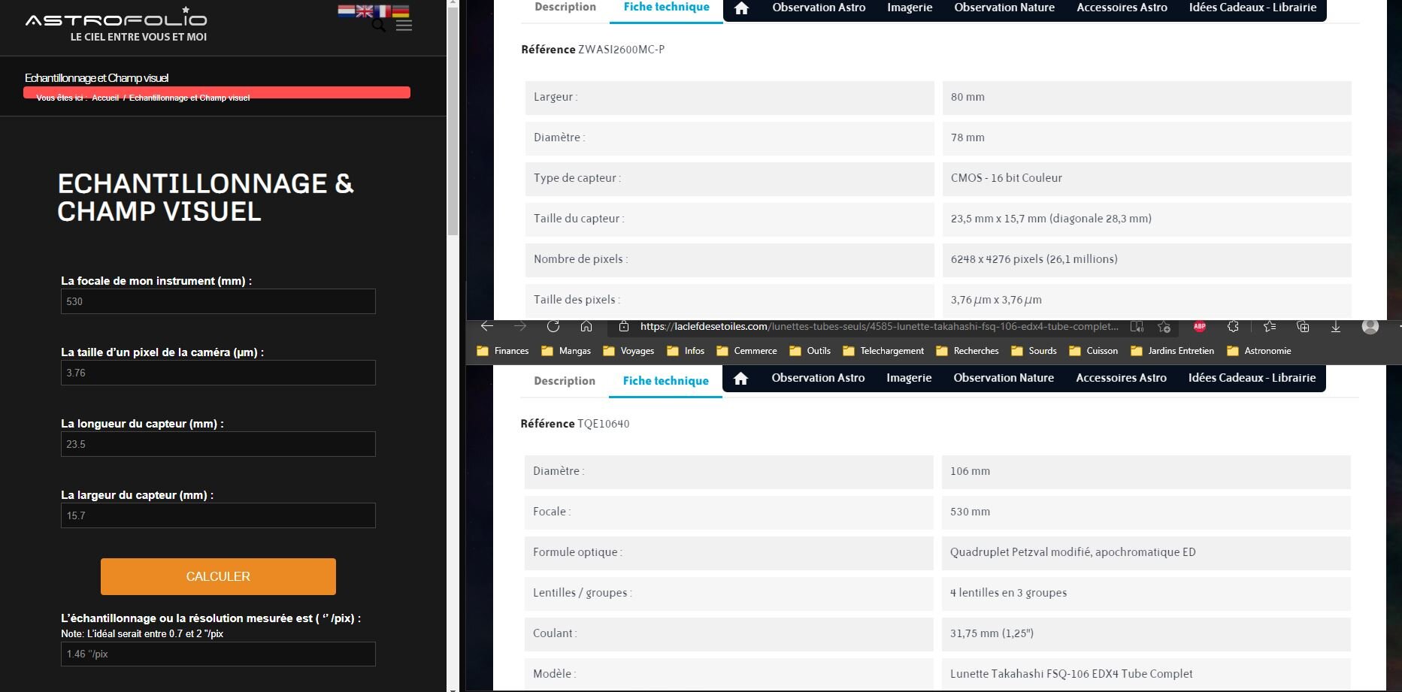Open Imagerie menu on the Takahashi page
This screenshot has height=692, width=1402.
pos(909,378)
